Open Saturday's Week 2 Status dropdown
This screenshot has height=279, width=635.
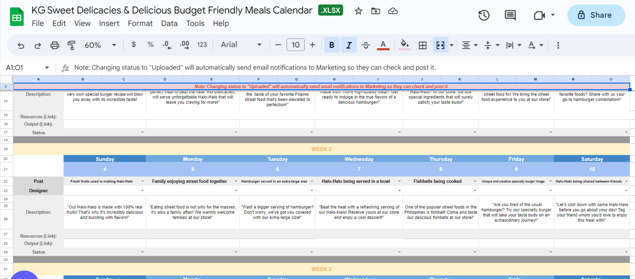[x=626, y=252]
